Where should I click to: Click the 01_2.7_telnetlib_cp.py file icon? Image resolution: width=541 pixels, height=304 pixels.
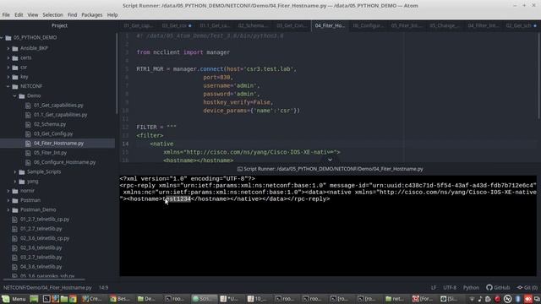pyautogui.click(x=15, y=220)
